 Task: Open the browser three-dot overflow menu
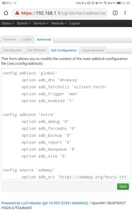pyautogui.click(x=125, y=13)
